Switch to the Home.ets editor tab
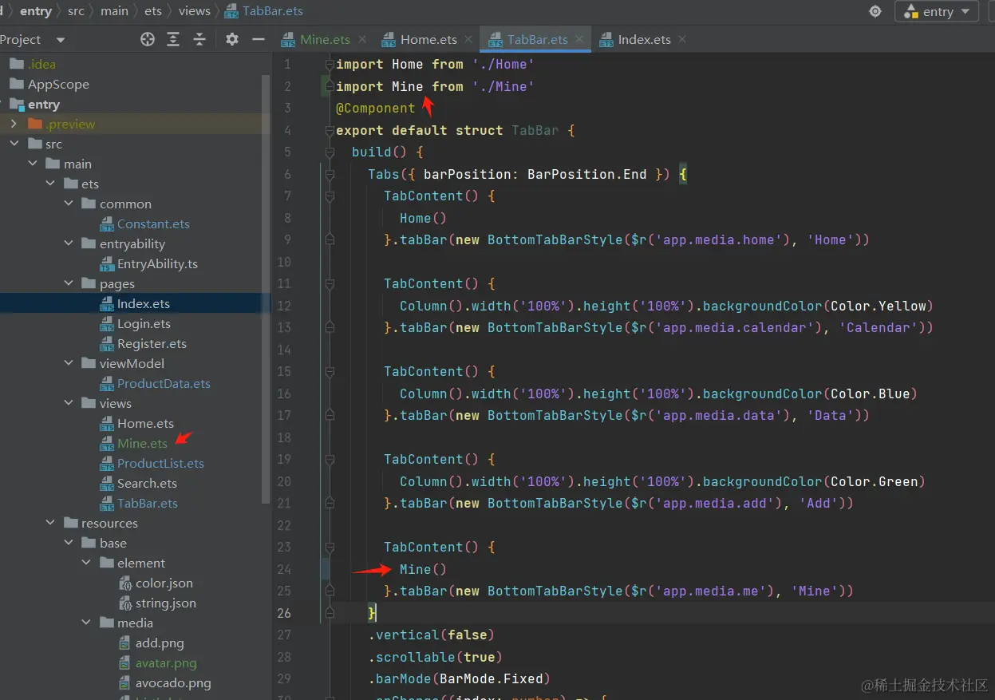The width and height of the screenshot is (995, 700). coord(420,39)
